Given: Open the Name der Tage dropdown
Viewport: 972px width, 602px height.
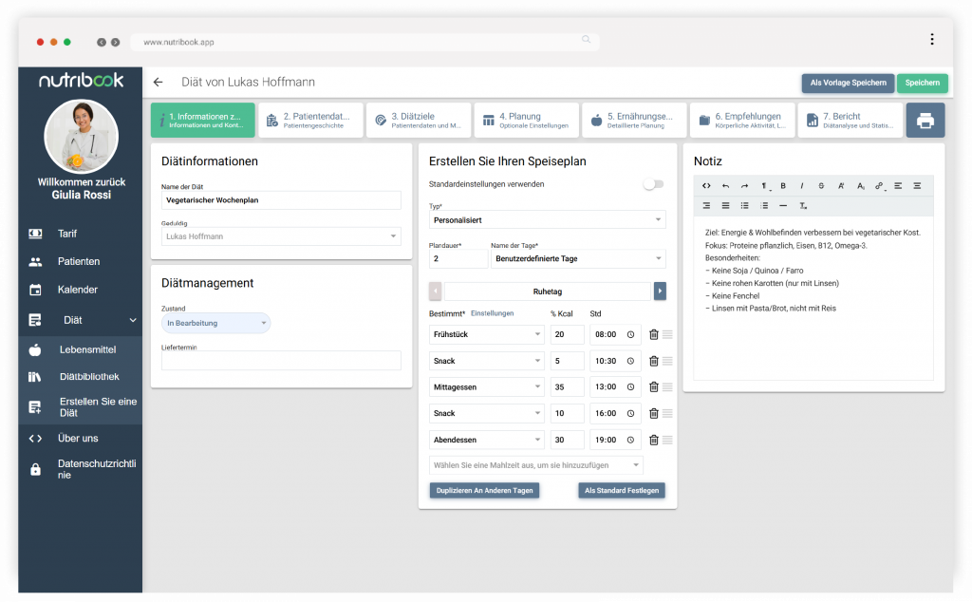Looking at the screenshot, I should 577,258.
